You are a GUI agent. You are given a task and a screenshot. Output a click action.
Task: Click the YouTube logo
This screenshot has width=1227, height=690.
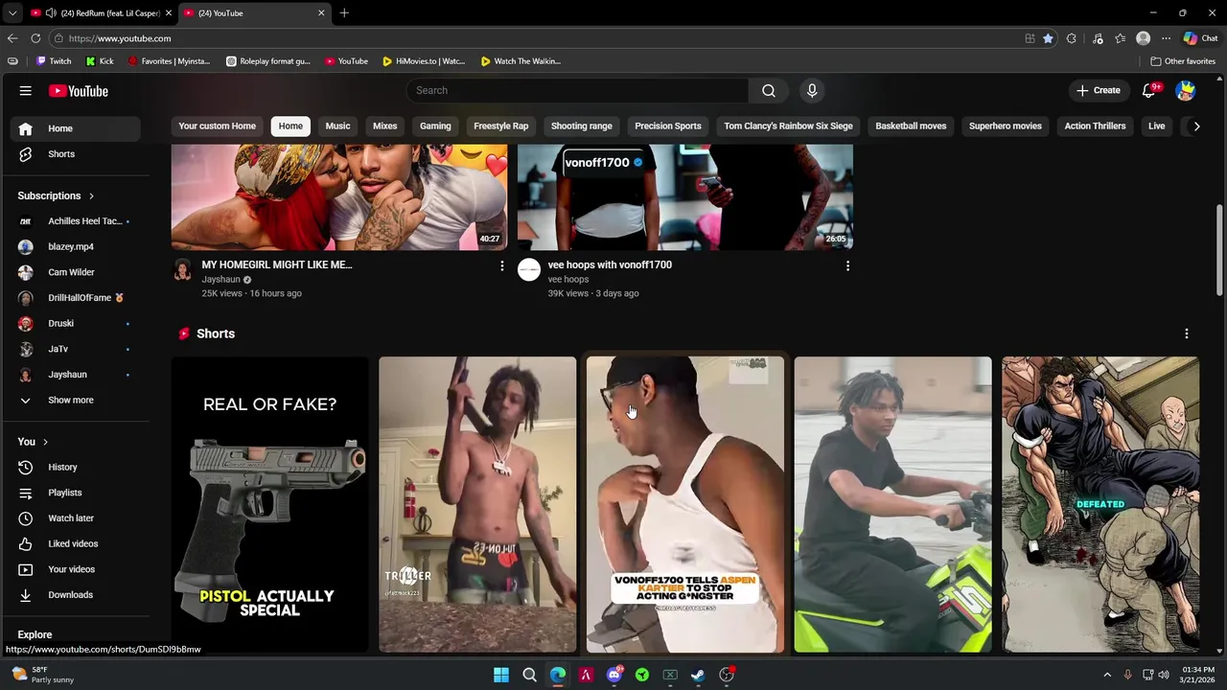tap(79, 91)
